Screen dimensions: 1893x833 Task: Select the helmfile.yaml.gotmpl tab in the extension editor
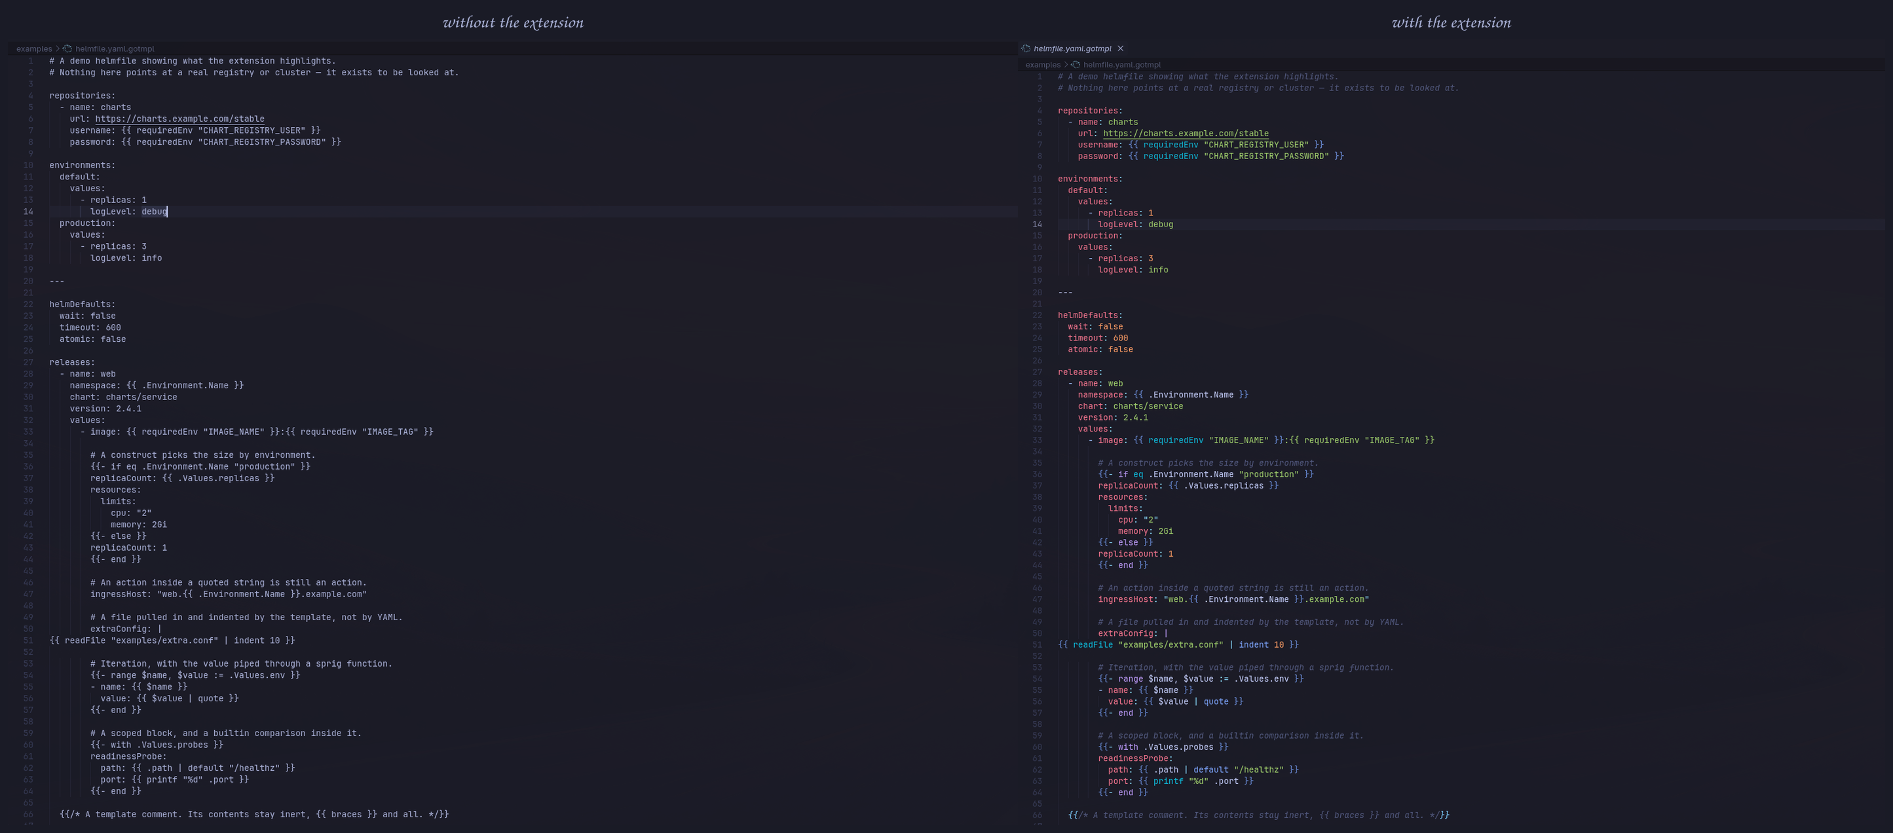(x=1073, y=48)
